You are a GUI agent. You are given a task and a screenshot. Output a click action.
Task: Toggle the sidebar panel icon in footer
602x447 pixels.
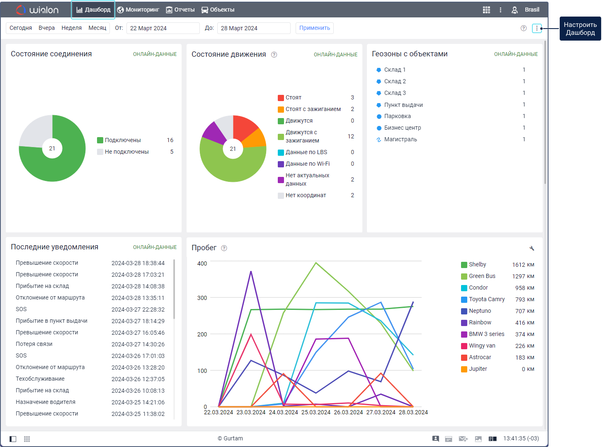(13, 439)
